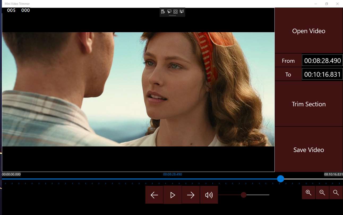This screenshot has width=343, height=215.
Task: Click the 00:08:28.490 timeline marker label
Action: point(173,174)
